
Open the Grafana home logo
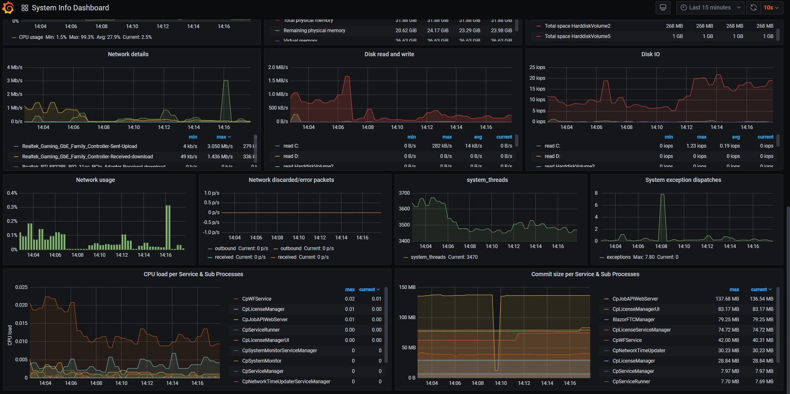[x=8, y=7]
